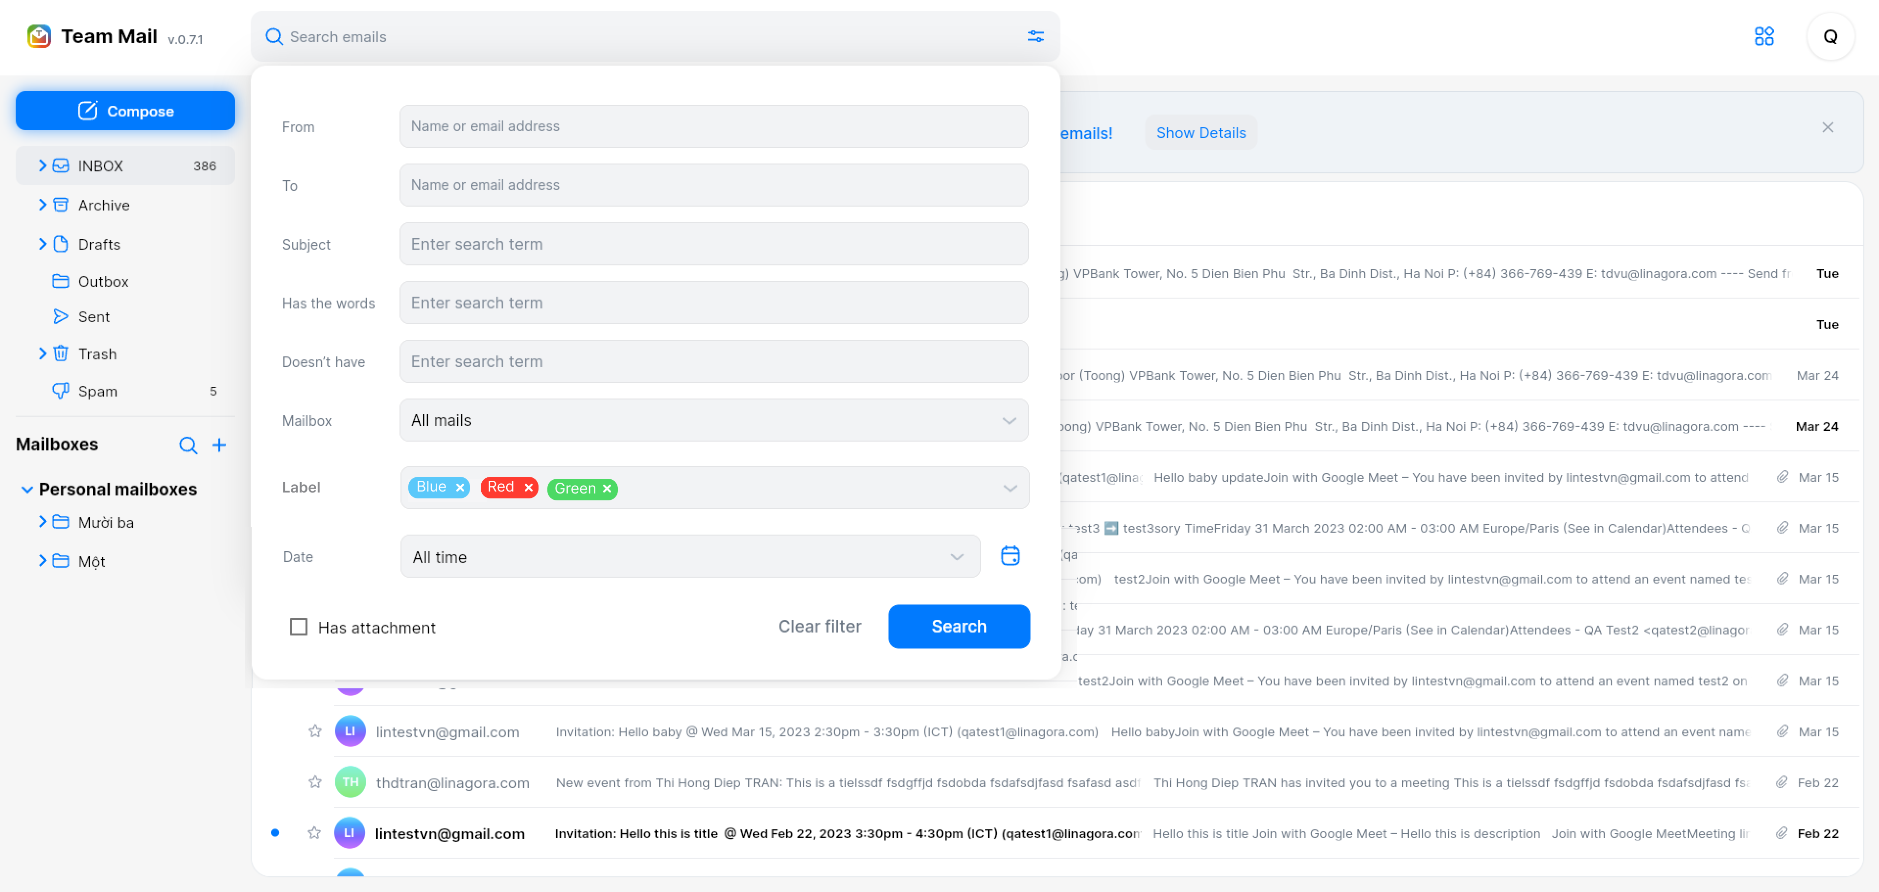Click the Has the words field
This screenshot has height=892, width=1879.
point(713,303)
